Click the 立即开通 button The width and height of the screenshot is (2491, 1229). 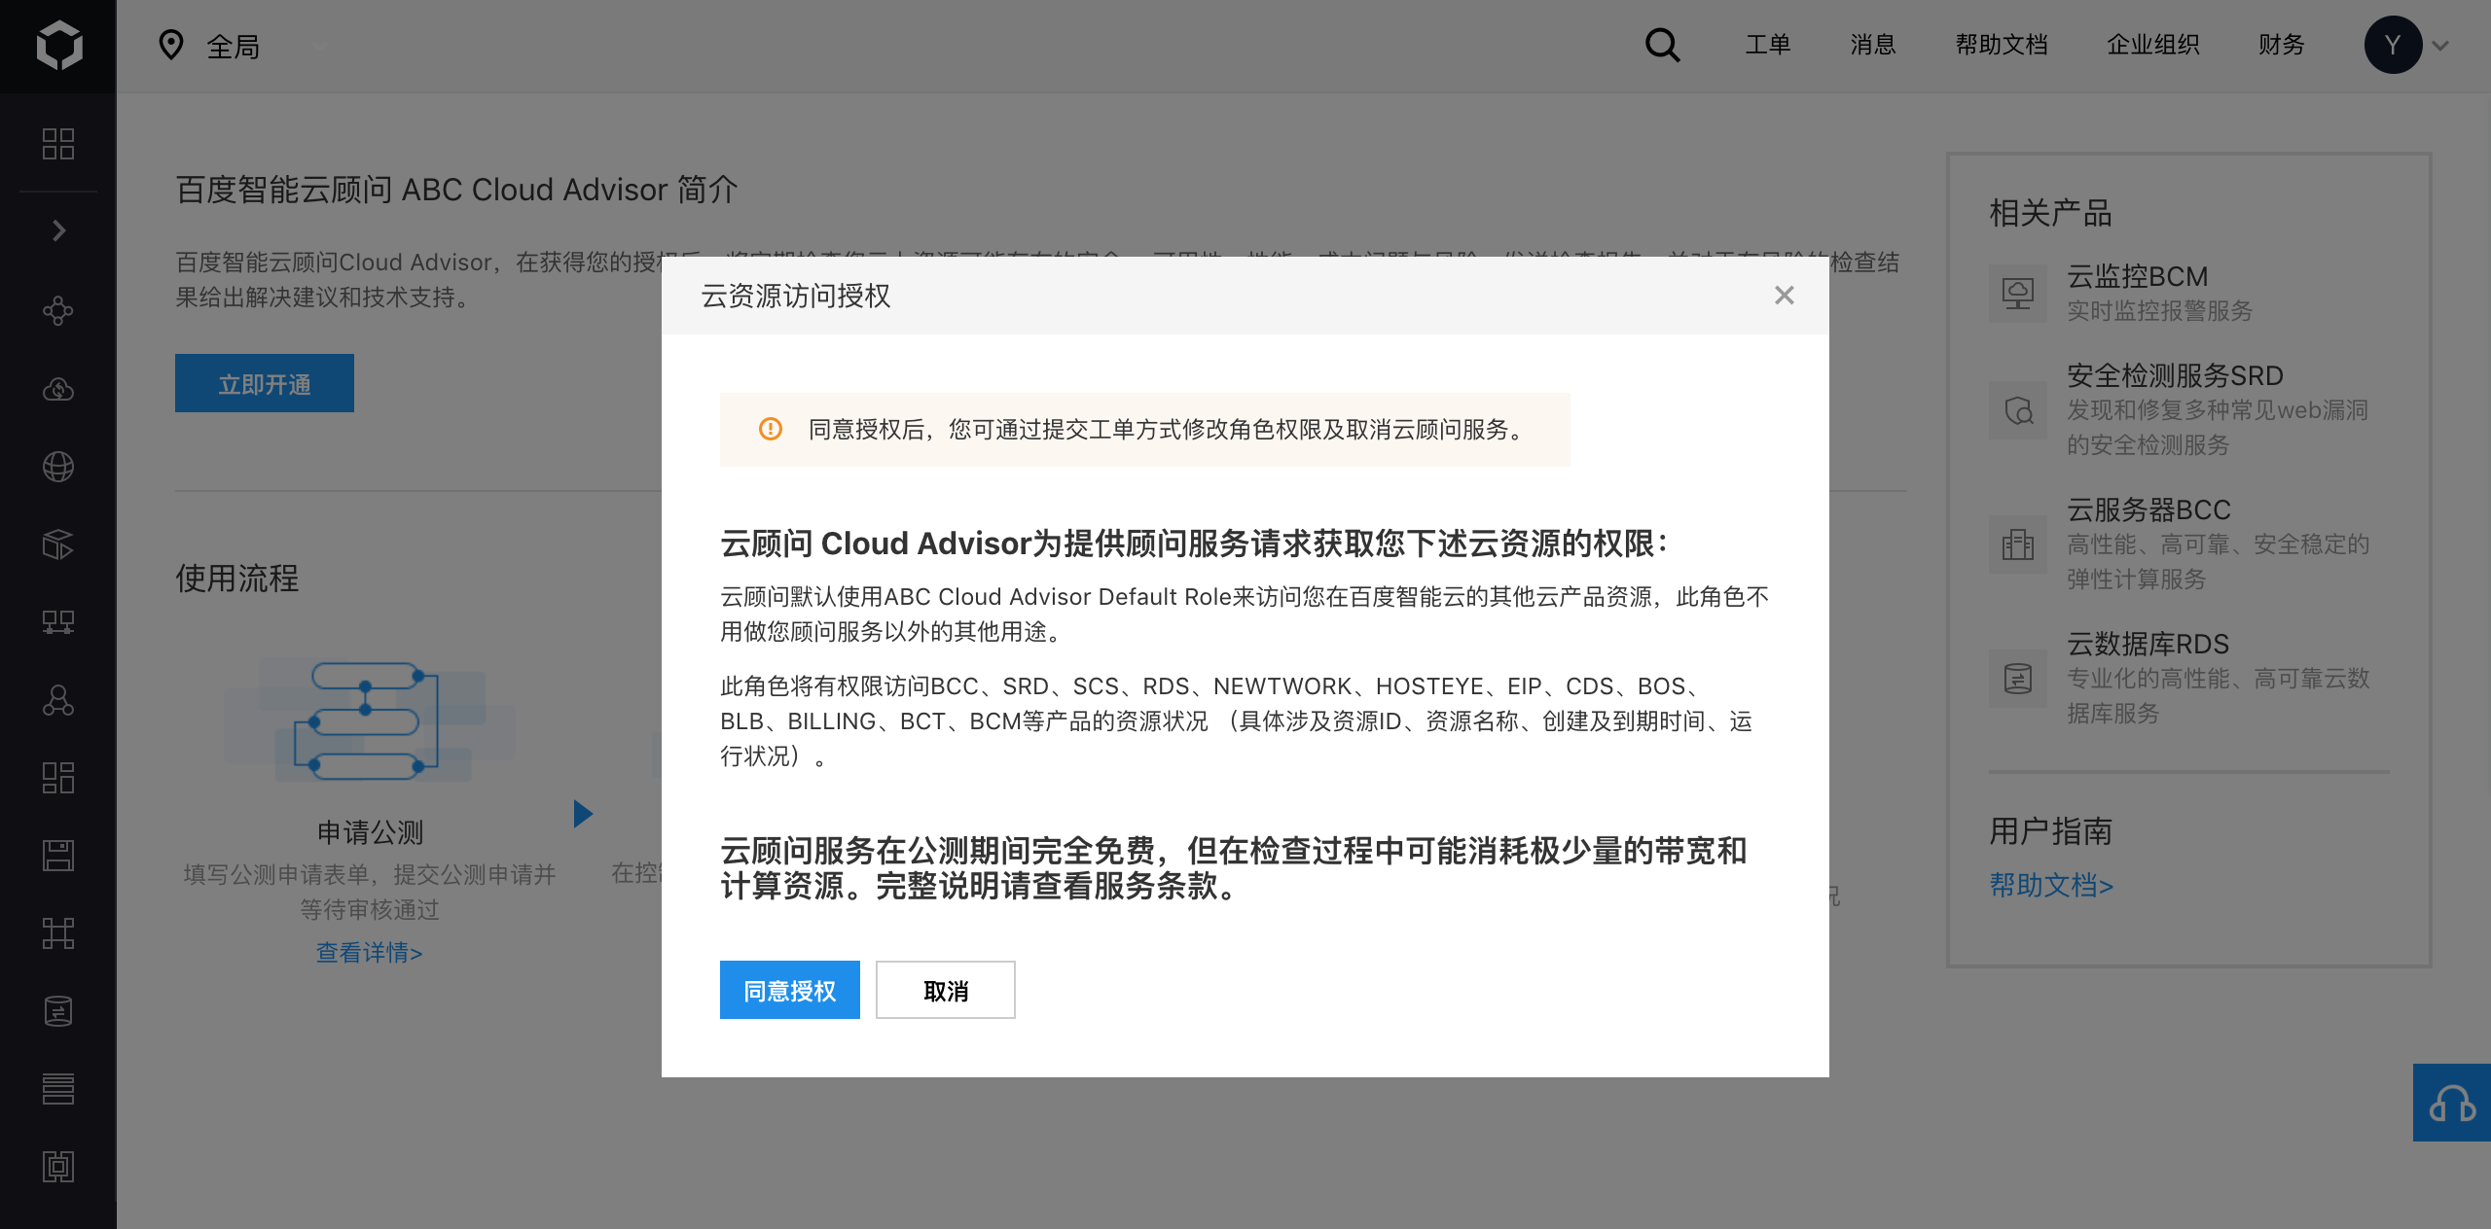tap(265, 383)
